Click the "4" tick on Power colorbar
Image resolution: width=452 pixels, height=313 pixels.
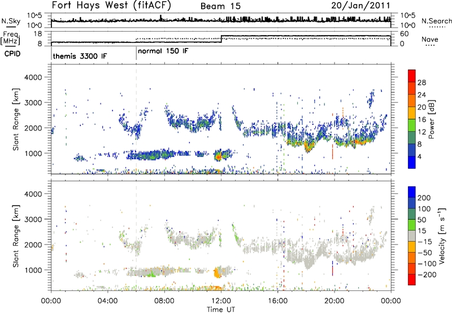tap(419, 157)
